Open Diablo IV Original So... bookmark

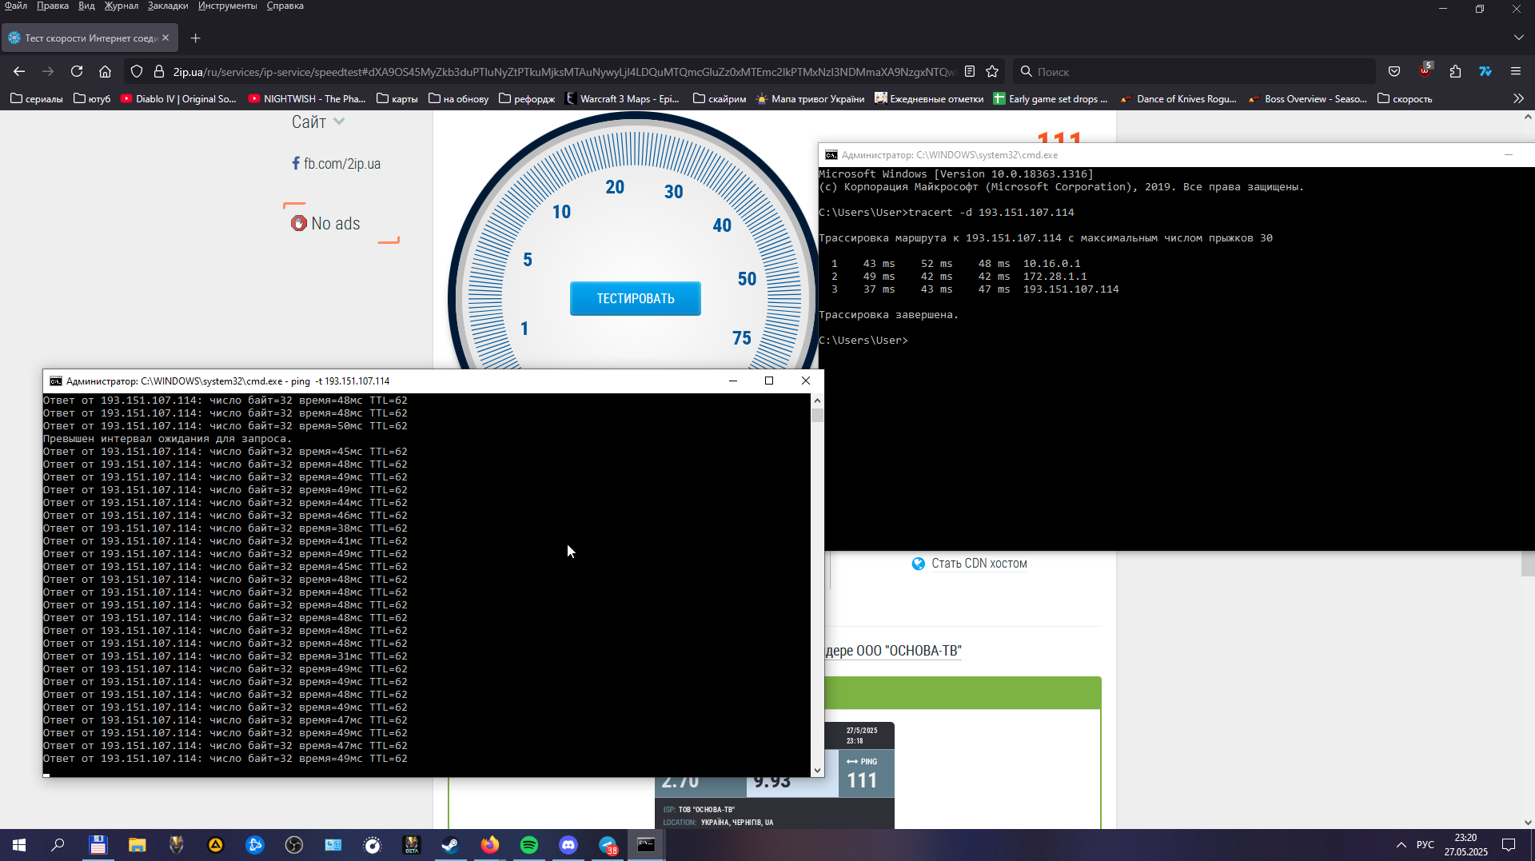point(178,99)
